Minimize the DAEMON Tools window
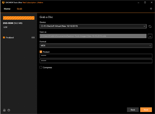 tap(138, 3)
